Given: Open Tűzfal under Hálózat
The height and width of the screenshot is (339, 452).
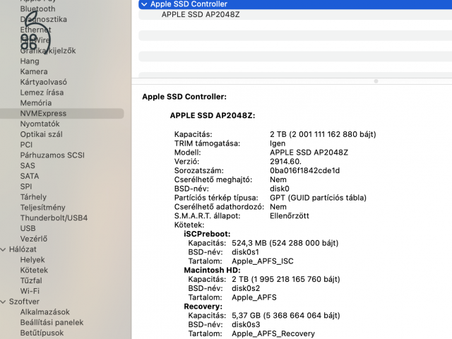Looking at the screenshot, I should (x=31, y=280).
